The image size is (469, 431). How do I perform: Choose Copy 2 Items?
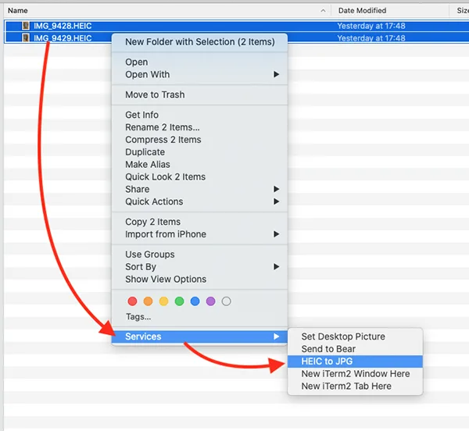click(200, 222)
